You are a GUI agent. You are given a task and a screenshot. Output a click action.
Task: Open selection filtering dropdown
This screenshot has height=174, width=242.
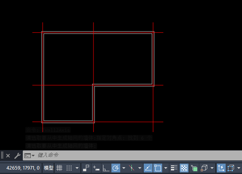tap(239, 168)
